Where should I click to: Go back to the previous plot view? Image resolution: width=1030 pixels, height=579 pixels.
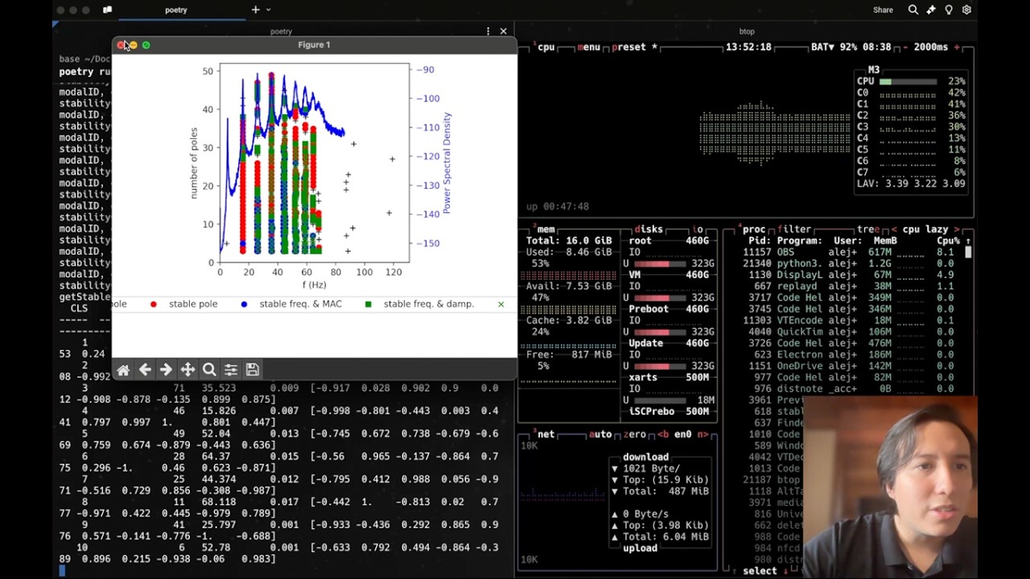click(145, 369)
